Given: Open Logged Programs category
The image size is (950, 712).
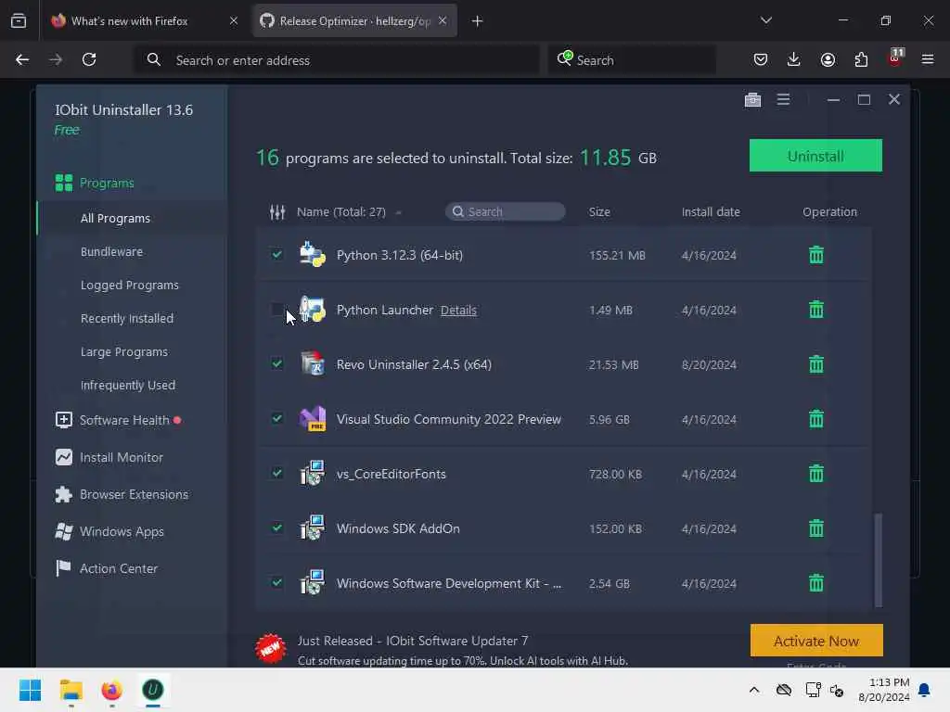Looking at the screenshot, I should 129,286.
